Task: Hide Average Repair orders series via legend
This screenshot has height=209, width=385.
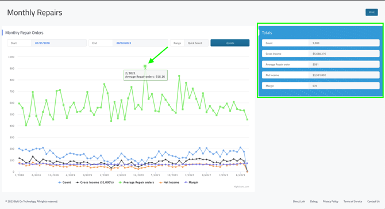Action: (136, 183)
